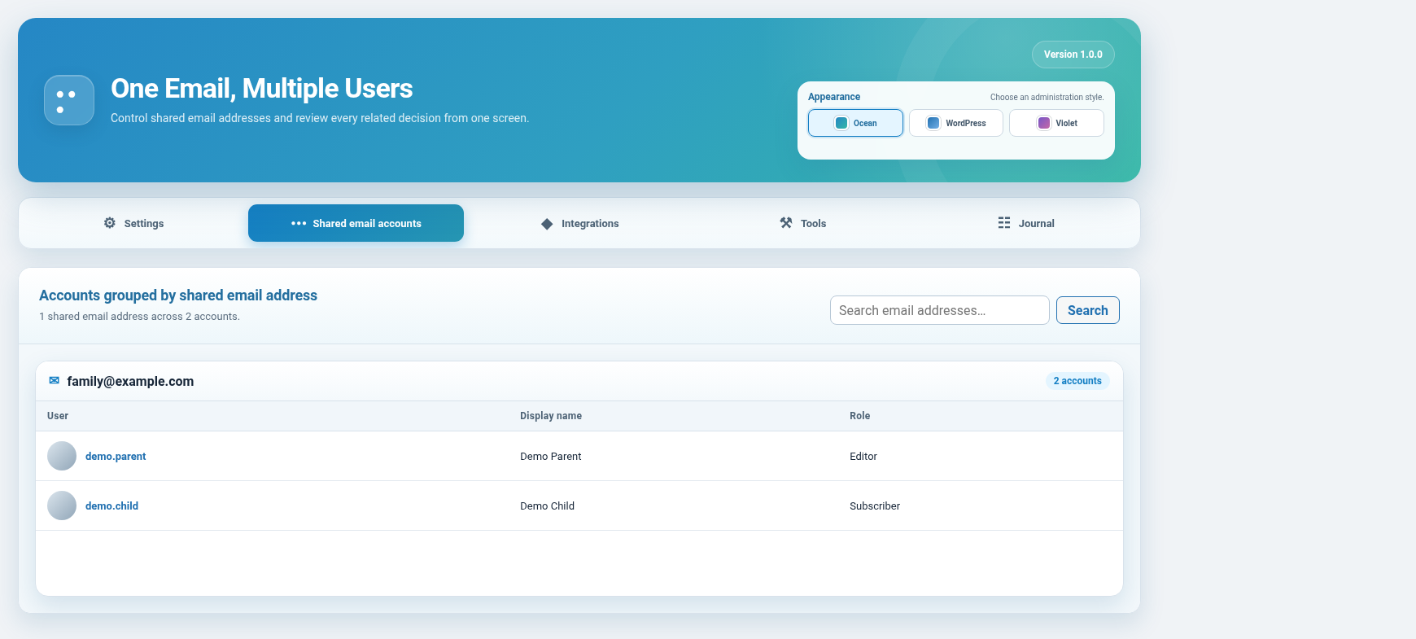Open the demo.child user link
Screen dimensions: 1416x639
111,506
